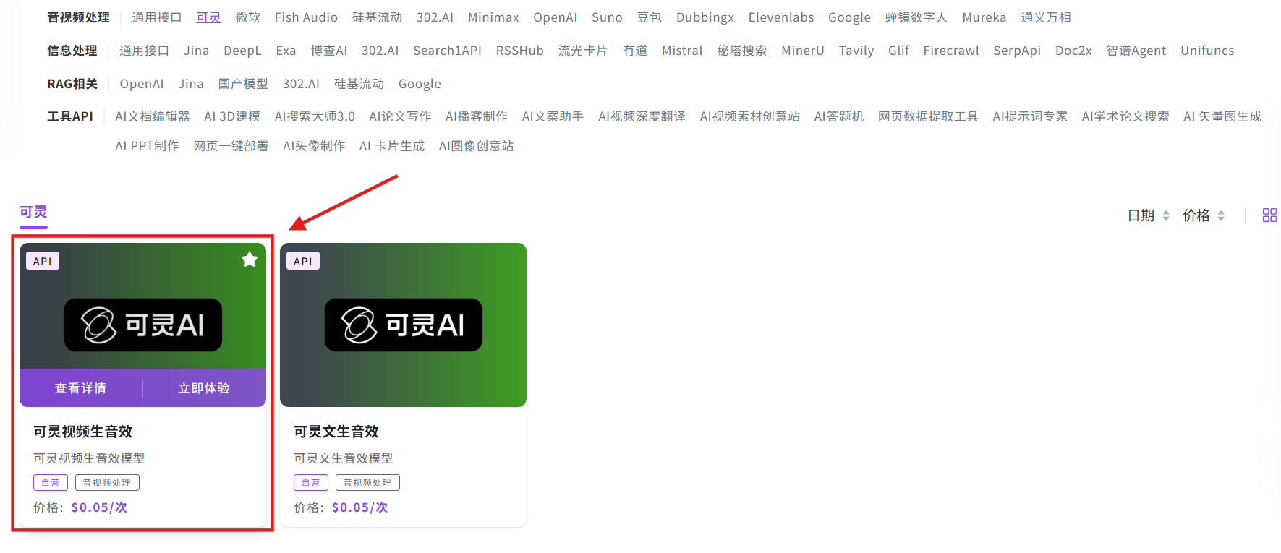Screen dimensions: 1281x553
Task: Select SerpApi filter
Action: tap(1017, 51)
